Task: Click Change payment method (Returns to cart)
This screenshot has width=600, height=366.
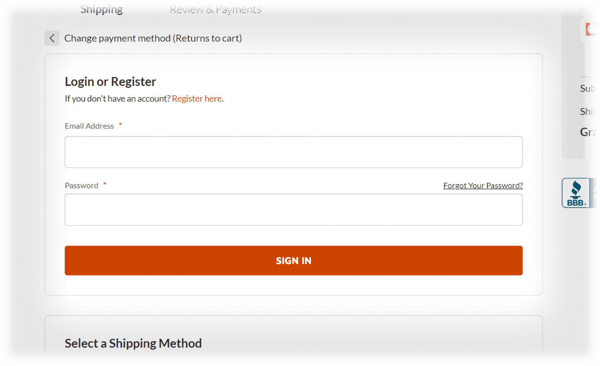Action: [153, 38]
